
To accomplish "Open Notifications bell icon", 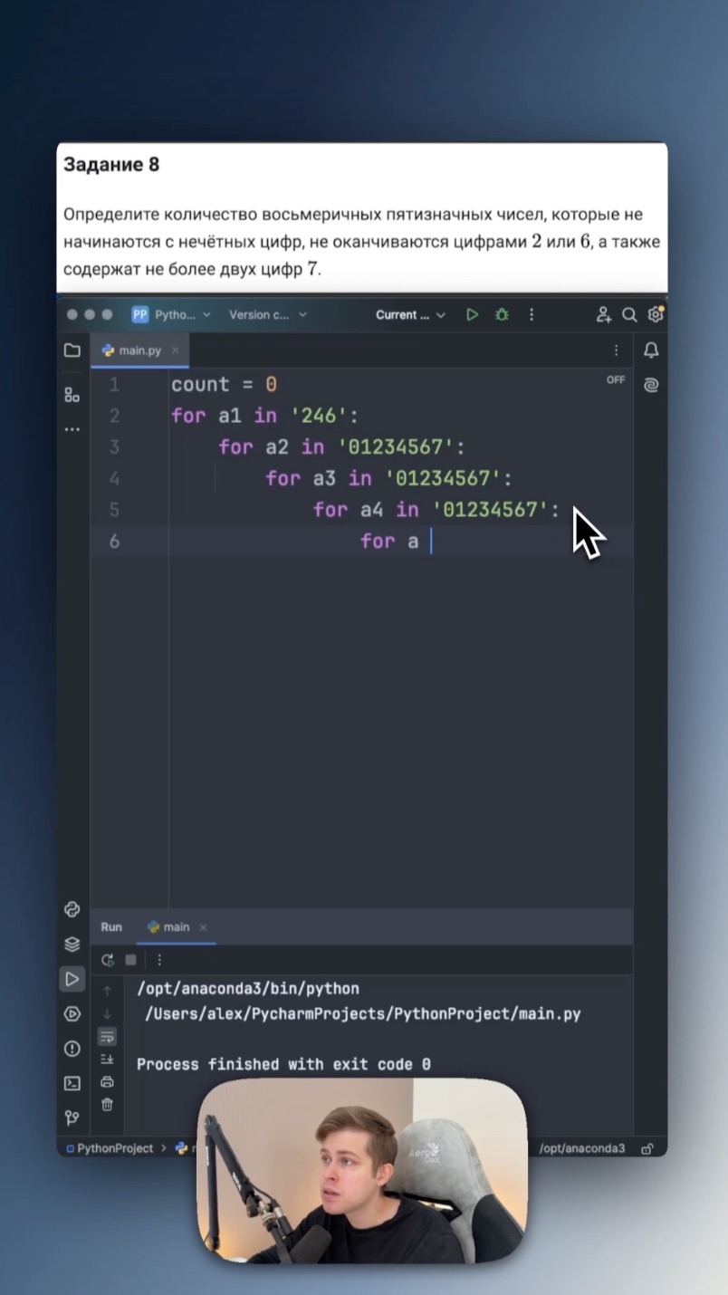I will [x=650, y=350].
